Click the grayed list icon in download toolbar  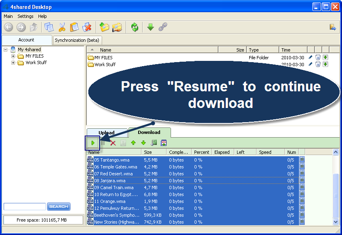tap(123, 143)
